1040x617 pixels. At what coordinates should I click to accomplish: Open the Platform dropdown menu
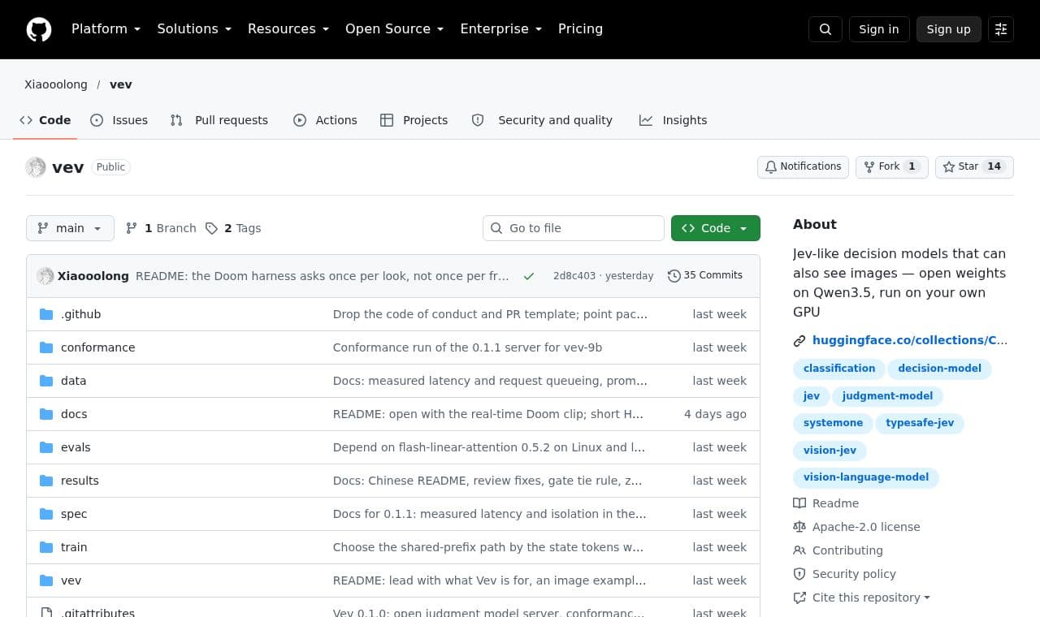point(106,29)
